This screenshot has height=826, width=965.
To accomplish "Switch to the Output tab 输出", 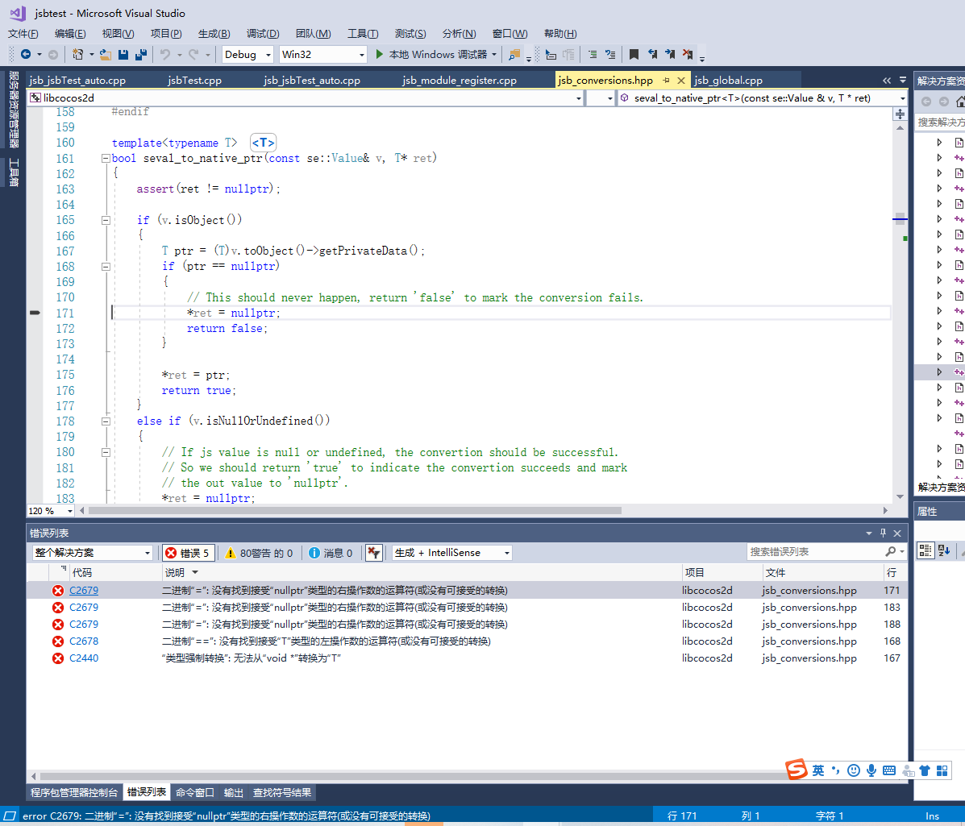I will point(233,792).
